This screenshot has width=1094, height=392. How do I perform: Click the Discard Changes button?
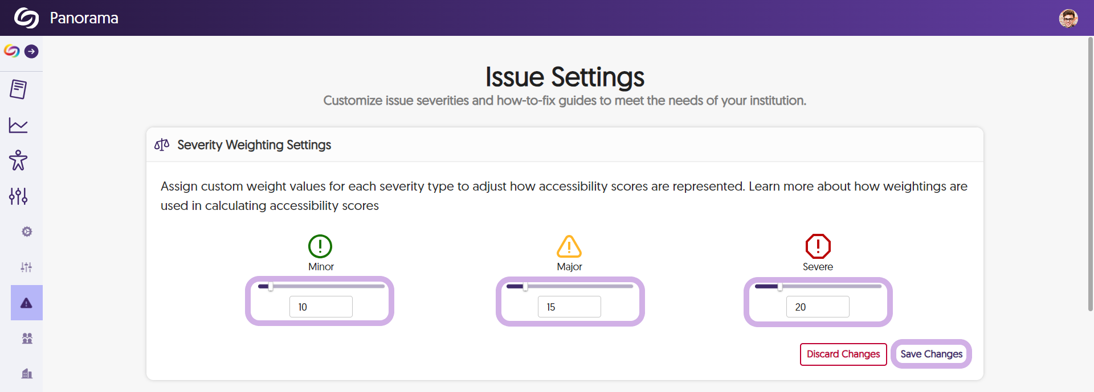[843, 354]
